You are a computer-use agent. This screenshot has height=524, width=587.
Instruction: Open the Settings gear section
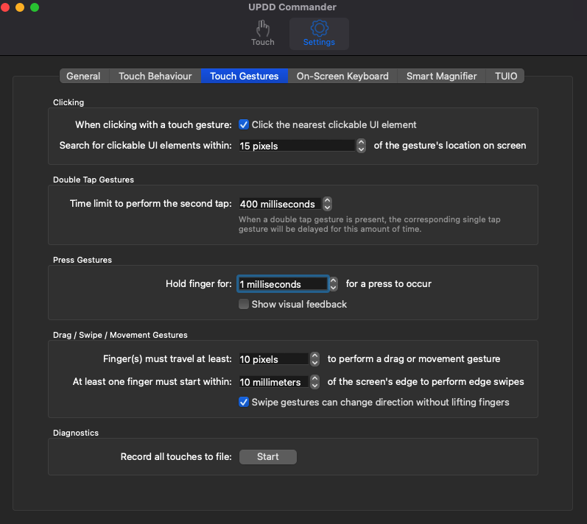pyautogui.click(x=319, y=33)
